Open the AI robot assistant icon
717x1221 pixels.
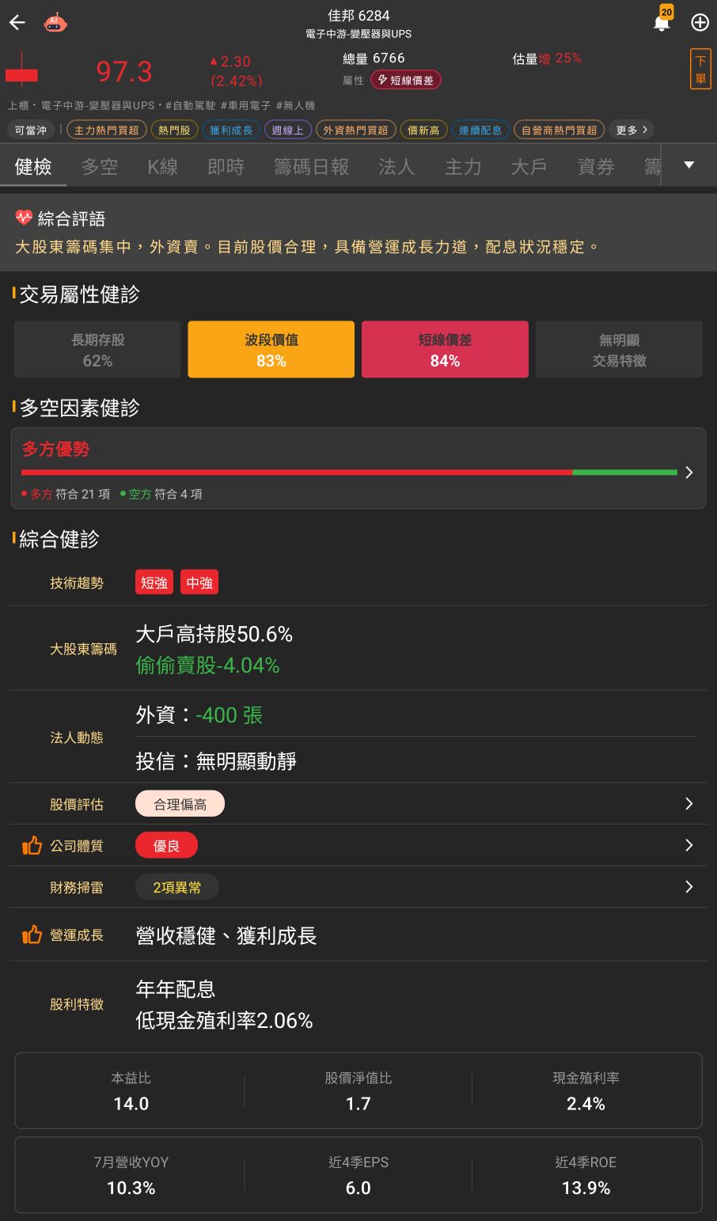pyautogui.click(x=55, y=23)
